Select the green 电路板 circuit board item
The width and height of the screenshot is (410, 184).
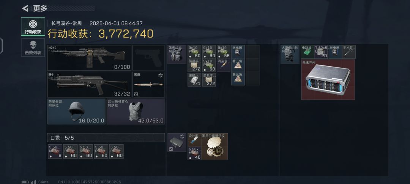(x=308, y=51)
